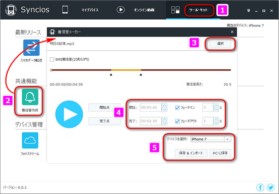279x194 pixels.
Task: Open the Facebook link icon
Action: coord(260,187)
